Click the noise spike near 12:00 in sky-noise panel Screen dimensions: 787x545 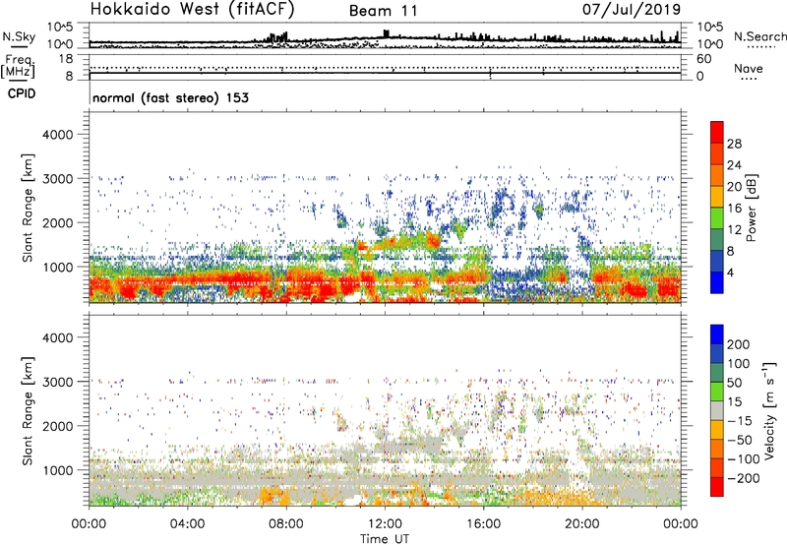coord(386,33)
